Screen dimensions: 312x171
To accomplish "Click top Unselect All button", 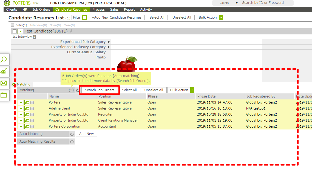I will click(x=182, y=17).
